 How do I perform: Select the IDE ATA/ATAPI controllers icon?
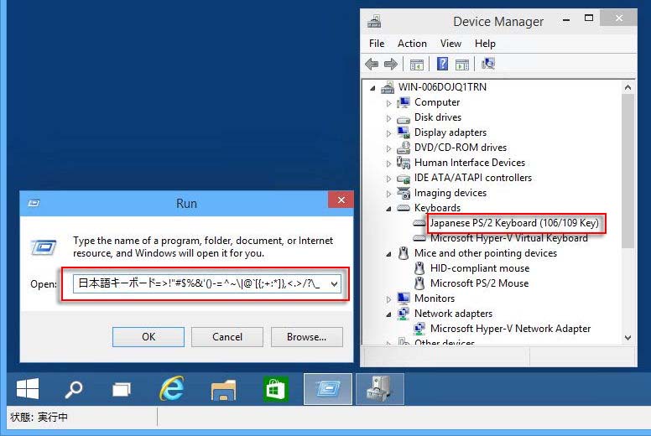click(x=404, y=179)
